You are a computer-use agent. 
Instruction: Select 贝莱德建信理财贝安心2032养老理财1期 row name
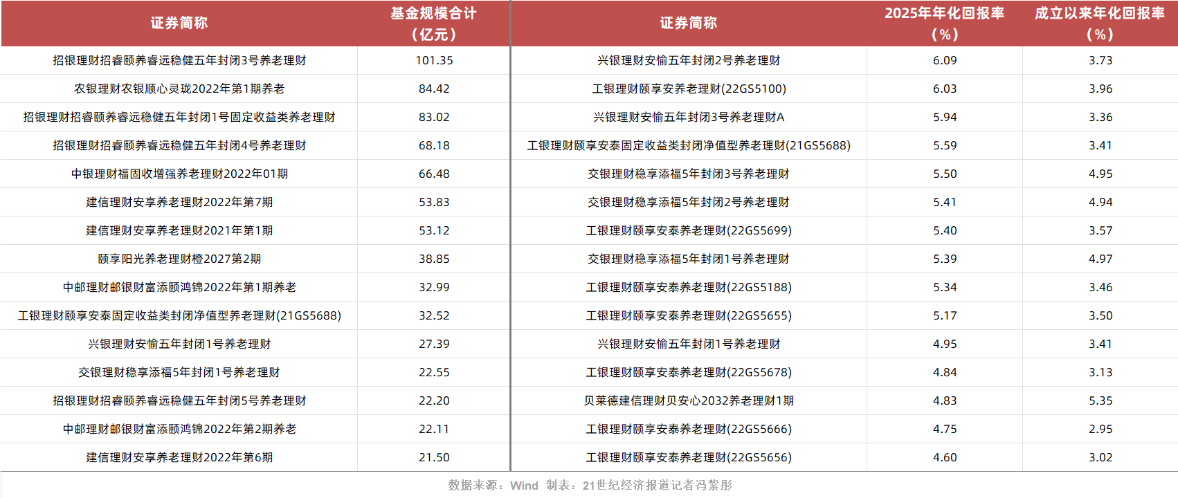689,401
